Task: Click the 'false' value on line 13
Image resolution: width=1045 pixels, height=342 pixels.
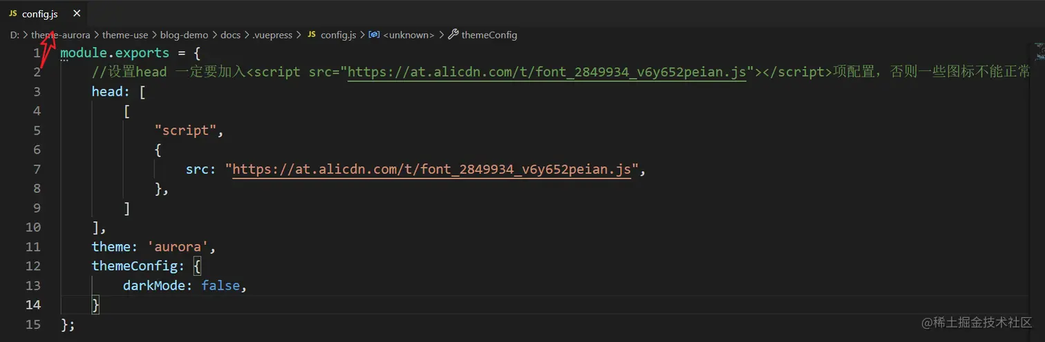Action: coord(220,285)
